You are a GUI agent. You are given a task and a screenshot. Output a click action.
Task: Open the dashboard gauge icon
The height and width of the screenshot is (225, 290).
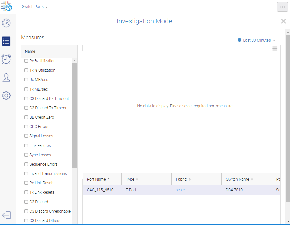point(6,23)
